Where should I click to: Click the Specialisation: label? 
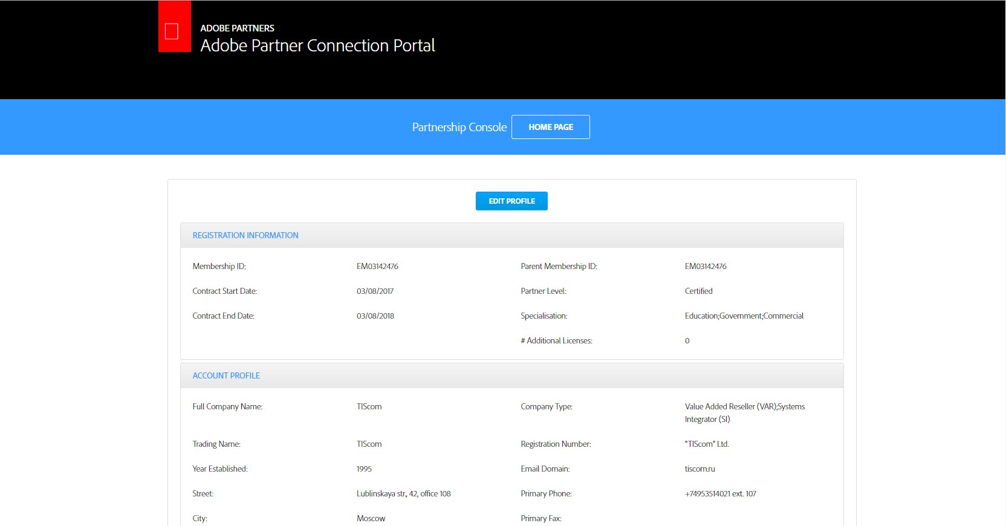(x=544, y=316)
